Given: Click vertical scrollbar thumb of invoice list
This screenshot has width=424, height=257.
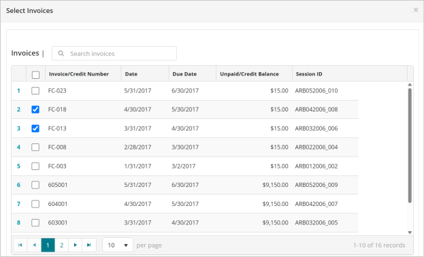Looking at the screenshot, I should pyautogui.click(x=410, y=145).
